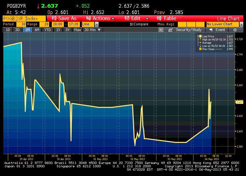Viewport: 246px width, 176px height.
Task: Click the Average marker in legend
Action: click(x=200, y=43)
